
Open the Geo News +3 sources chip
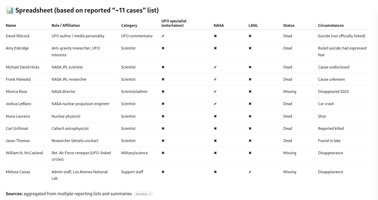pyautogui.click(x=143, y=194)
